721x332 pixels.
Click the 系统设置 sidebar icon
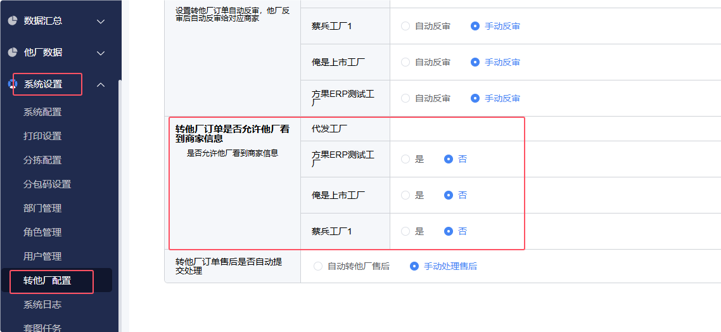coord(13,84)
